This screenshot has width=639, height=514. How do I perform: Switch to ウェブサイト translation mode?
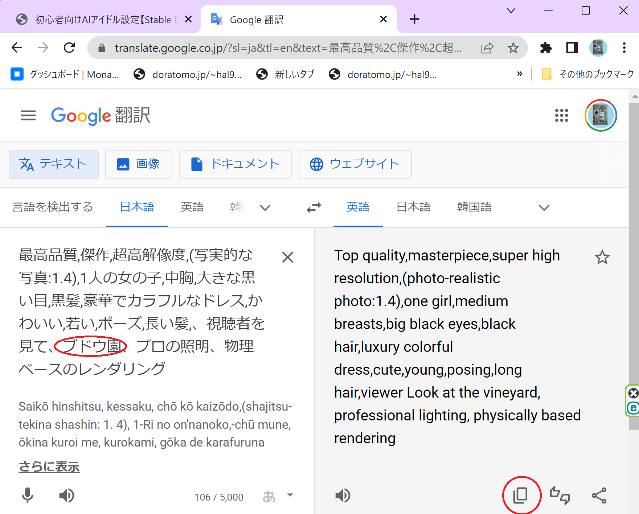click(355, 164)
